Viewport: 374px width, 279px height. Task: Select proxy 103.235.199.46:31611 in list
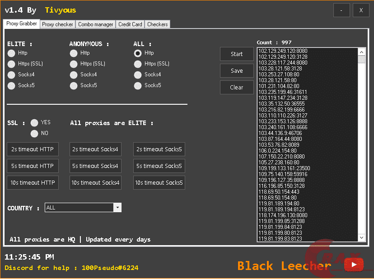click(x=283, y=92)
